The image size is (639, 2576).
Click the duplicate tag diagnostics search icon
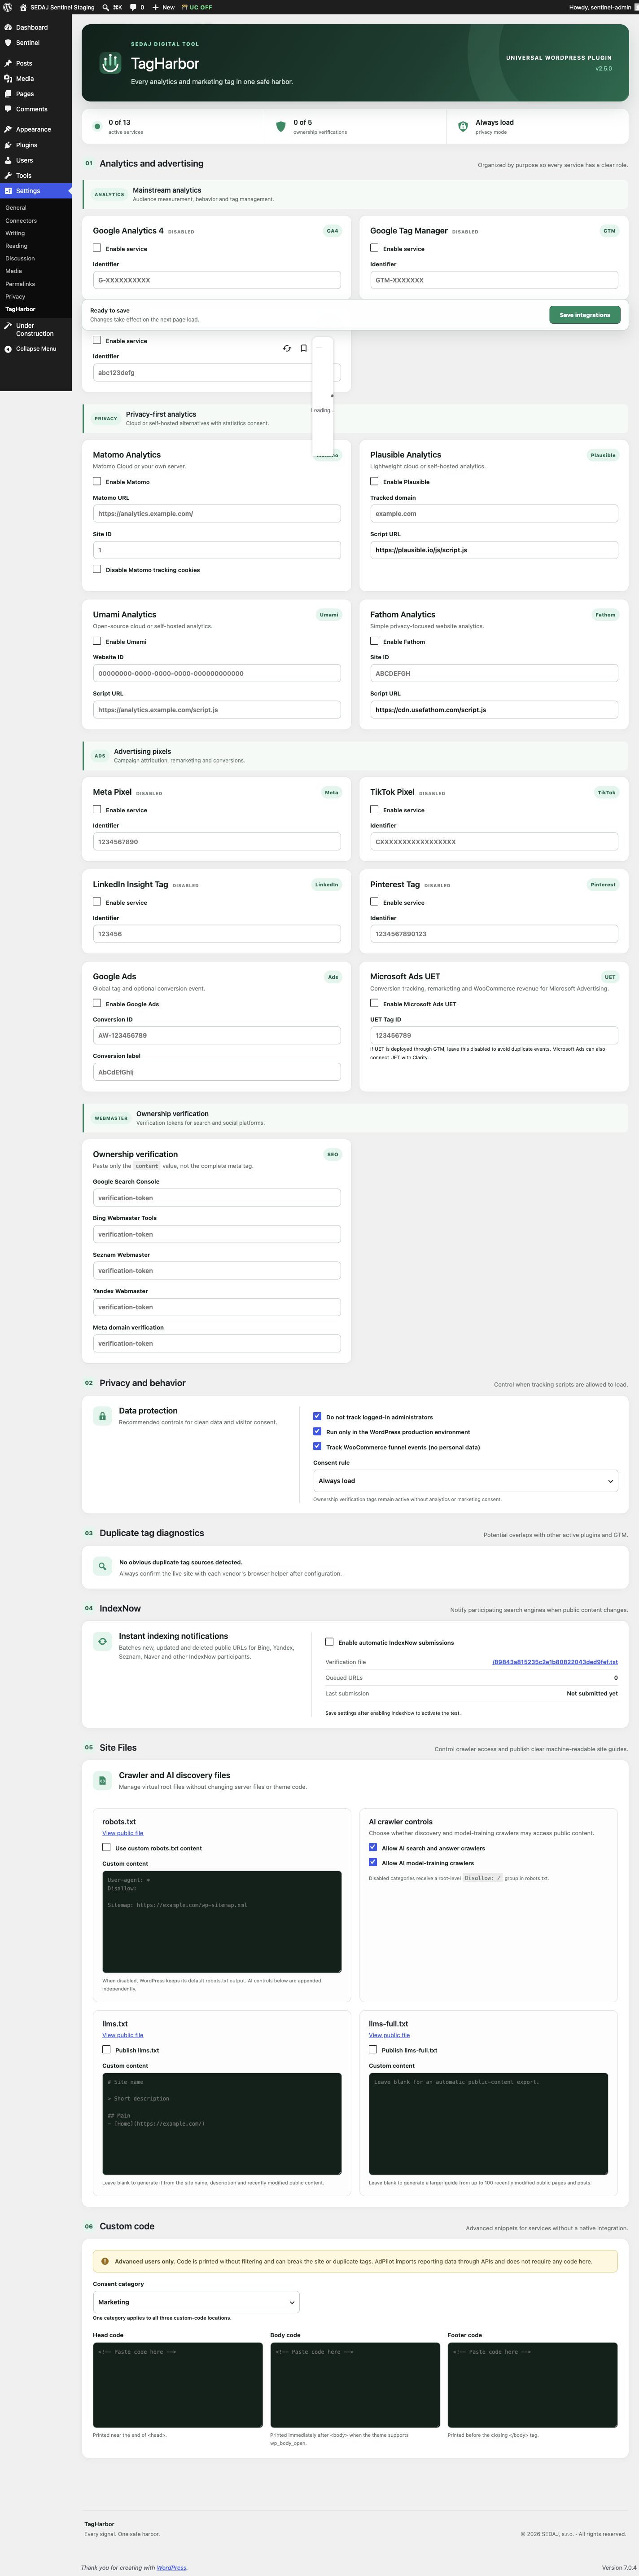(102, 1566)
